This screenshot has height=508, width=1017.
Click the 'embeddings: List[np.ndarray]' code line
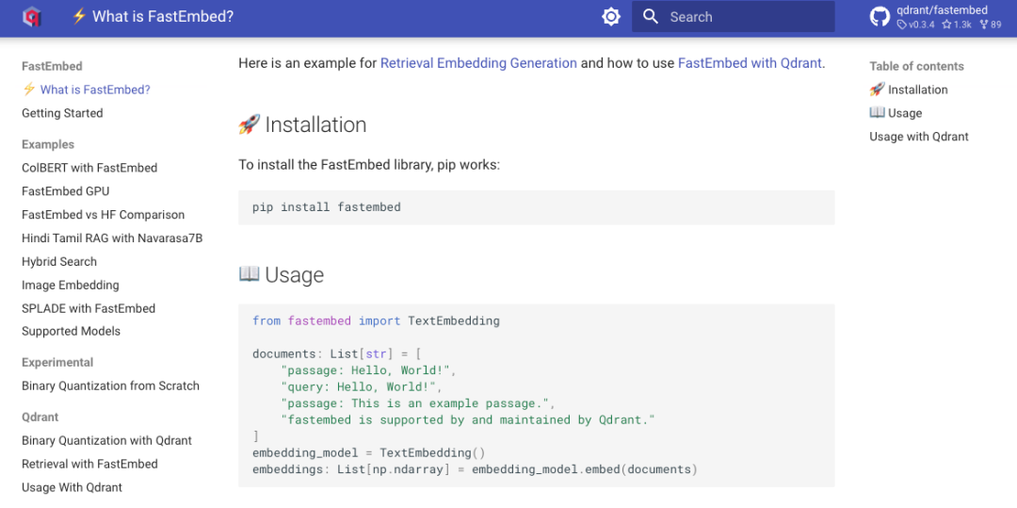pyautogui.click(x=475, y=468)
